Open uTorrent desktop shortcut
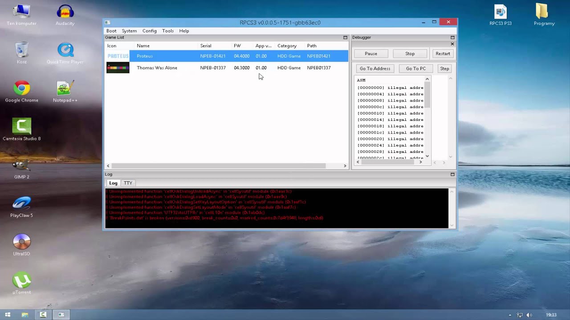Image resolution: width=570 pixels, height=320 pixels. click(21, 283)
